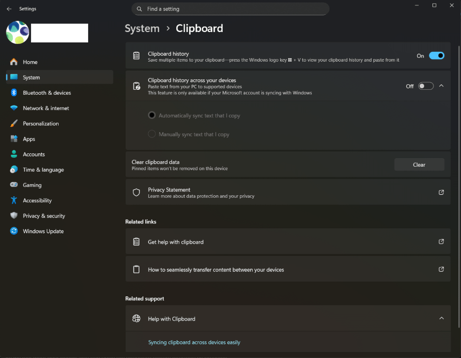
Task: Open Get help with clipboard link
Action: tap(288, 242)
